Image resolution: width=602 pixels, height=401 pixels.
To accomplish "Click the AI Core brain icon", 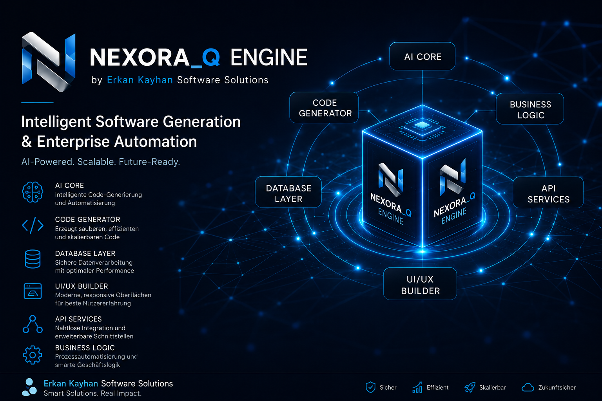I will coord(33,192).
